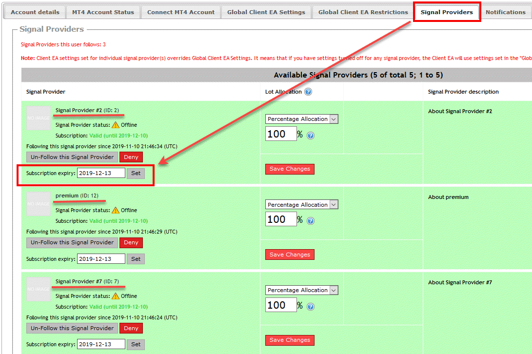Switch to the Account details tab
Viewport: 532px width, 354px height.
tap(35, 12)
